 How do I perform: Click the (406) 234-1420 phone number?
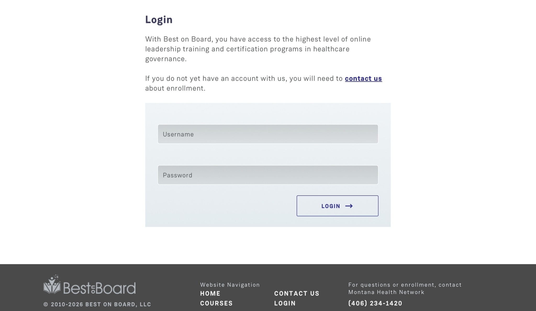(375, 303)
